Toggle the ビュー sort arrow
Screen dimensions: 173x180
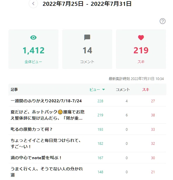[x=103, y=89]
